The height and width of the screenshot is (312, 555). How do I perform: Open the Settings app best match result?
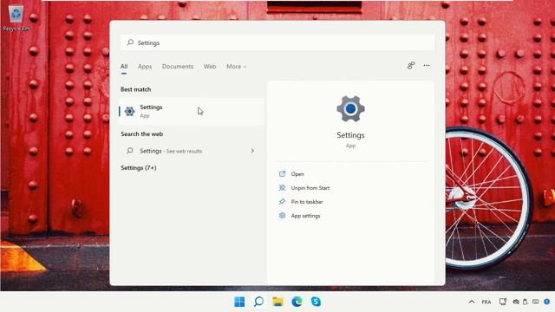191,112
